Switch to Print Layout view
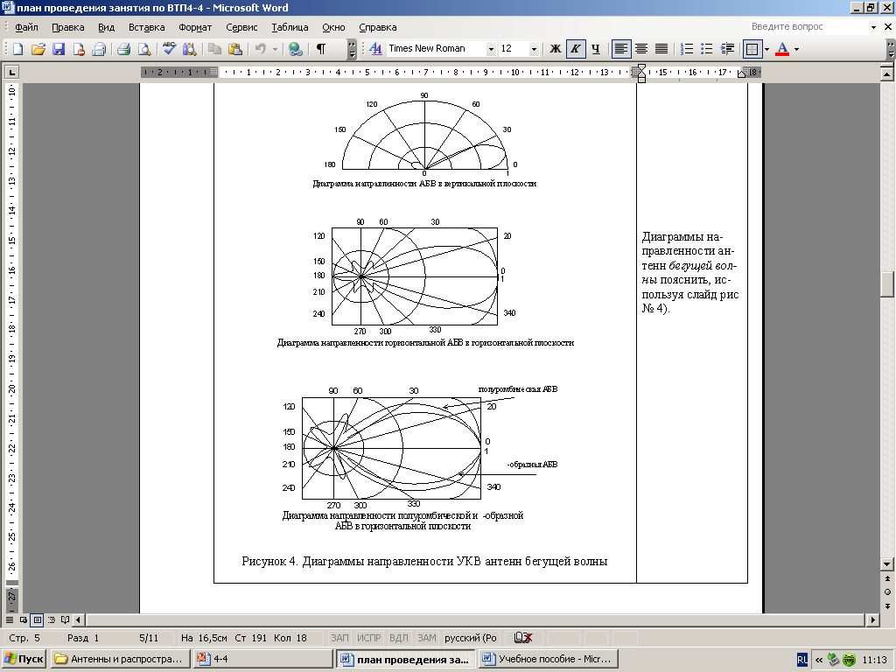This screenshot has height=672, width=896. click(37, 619)
